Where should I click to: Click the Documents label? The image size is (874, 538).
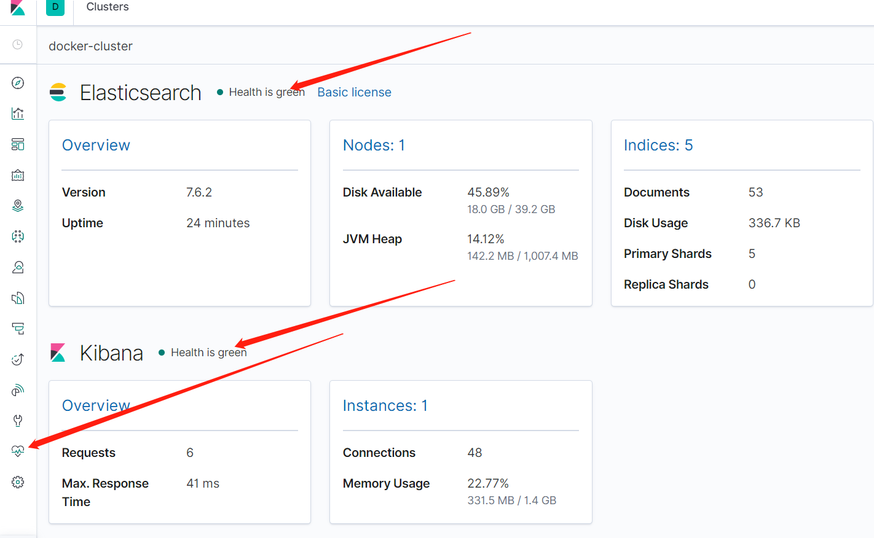point(656,192)
